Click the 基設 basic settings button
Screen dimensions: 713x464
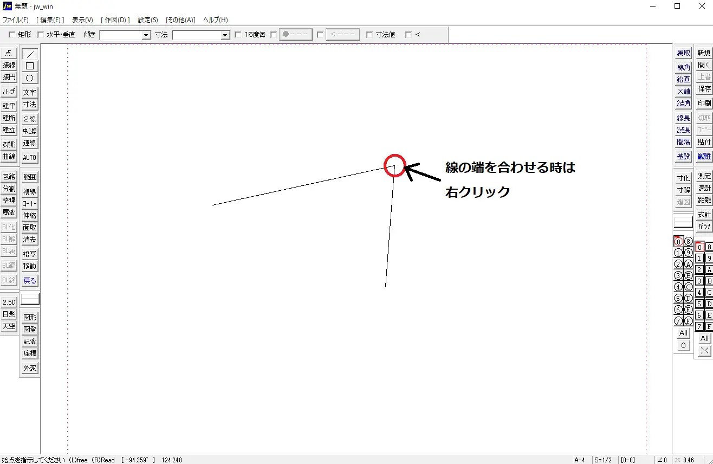click(683, 157)
